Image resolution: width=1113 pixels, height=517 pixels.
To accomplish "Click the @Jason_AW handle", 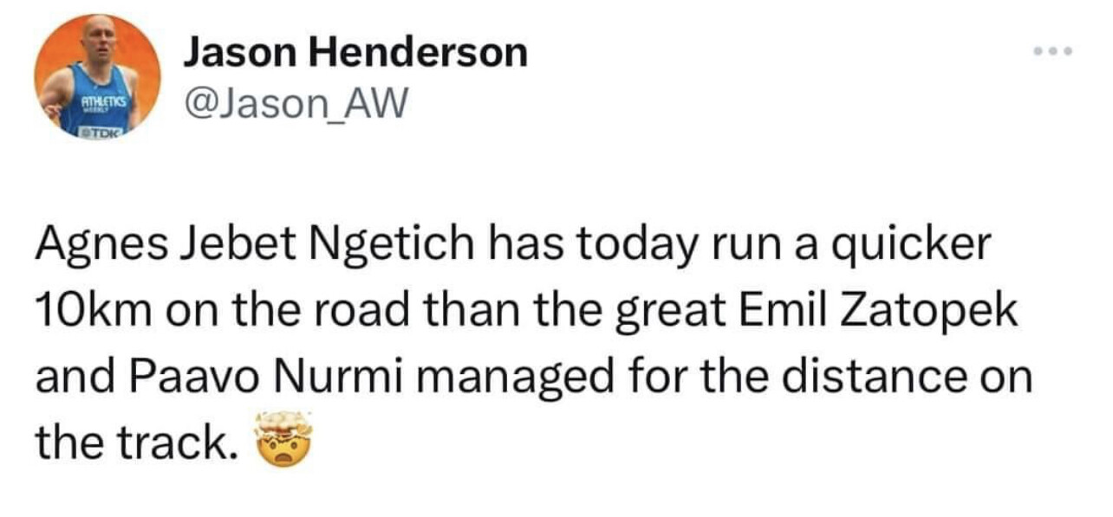I will [x=294, y=106].
